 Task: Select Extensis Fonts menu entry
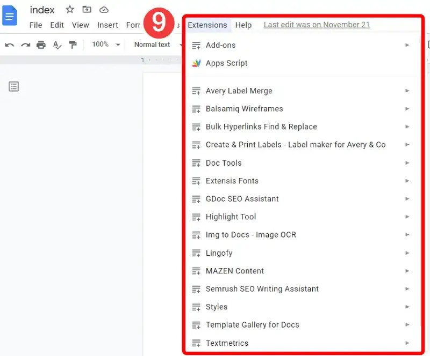(x=302, y=181)
